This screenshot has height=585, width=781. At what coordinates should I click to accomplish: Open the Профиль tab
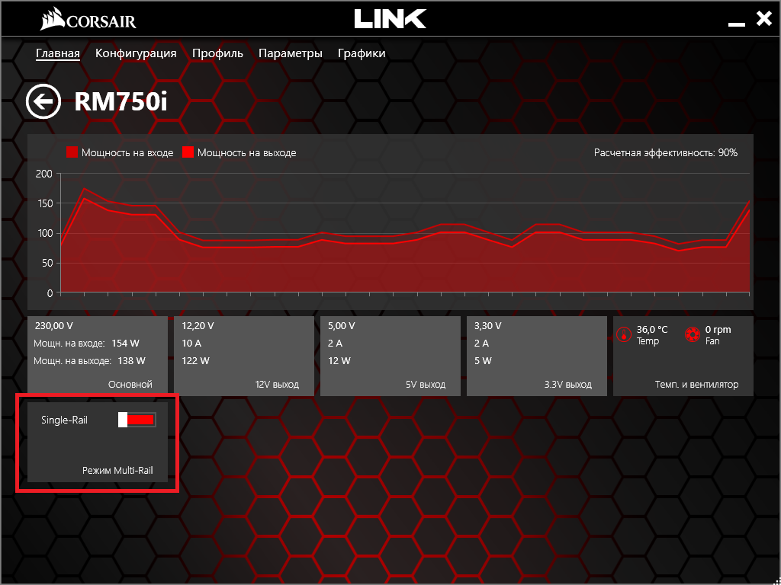coord(217,53)
